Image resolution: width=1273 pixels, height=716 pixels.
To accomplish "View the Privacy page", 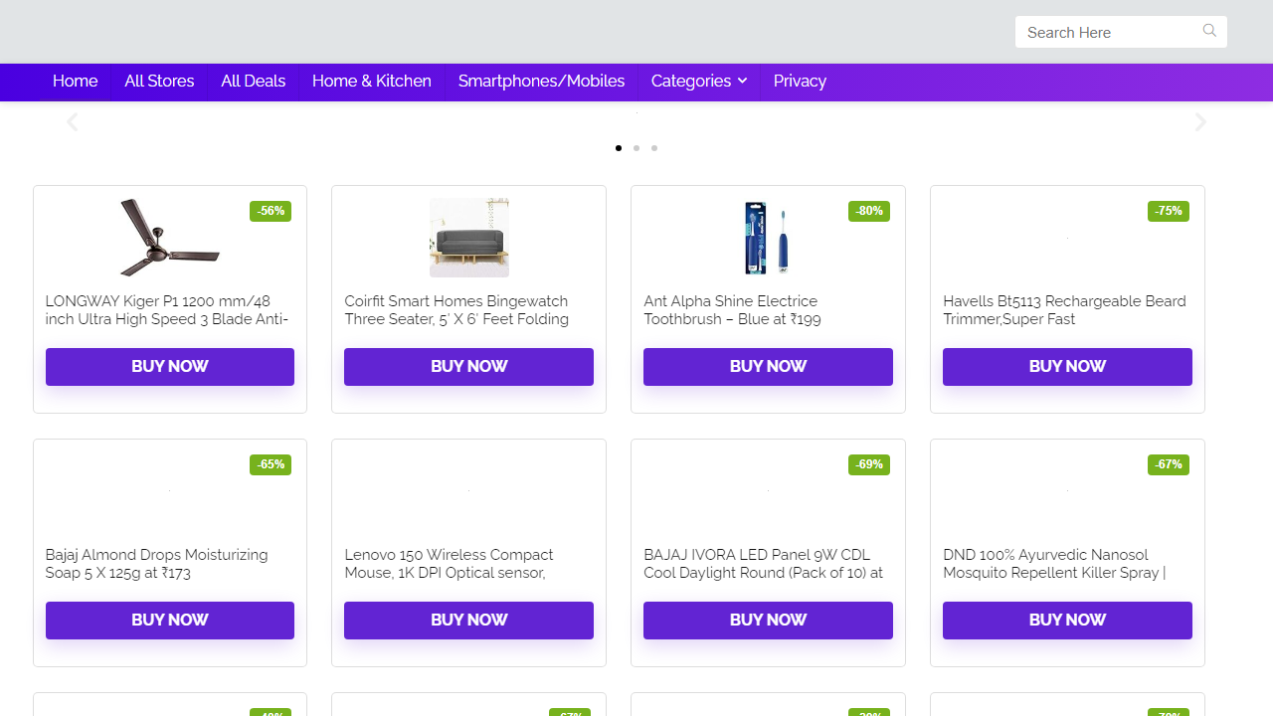I will coord(800,82).
